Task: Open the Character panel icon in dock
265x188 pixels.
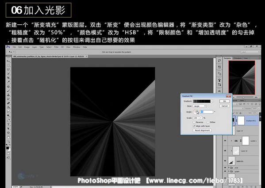Action: (x=219, y=91)
